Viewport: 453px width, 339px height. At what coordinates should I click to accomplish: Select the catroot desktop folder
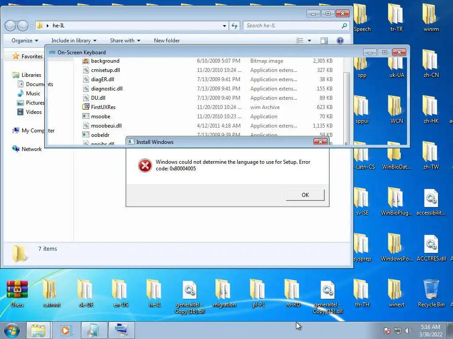coord(52,293)
